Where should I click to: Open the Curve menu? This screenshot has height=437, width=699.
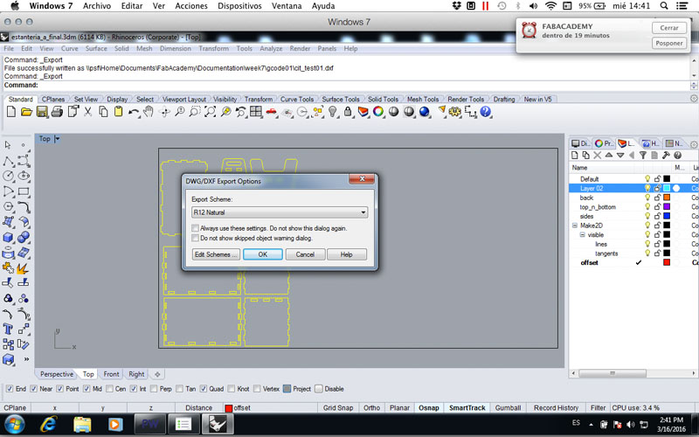pos(70,49)
